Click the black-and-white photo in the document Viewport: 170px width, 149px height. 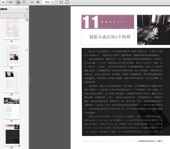coord(154,30)
